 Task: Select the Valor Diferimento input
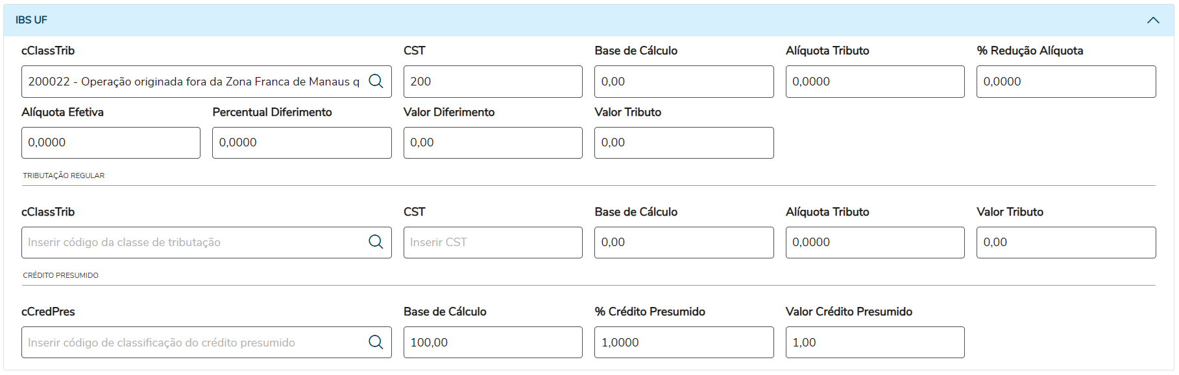tap(492, 142)
